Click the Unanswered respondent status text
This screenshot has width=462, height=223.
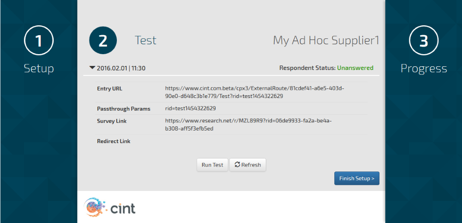coord(355,68)
